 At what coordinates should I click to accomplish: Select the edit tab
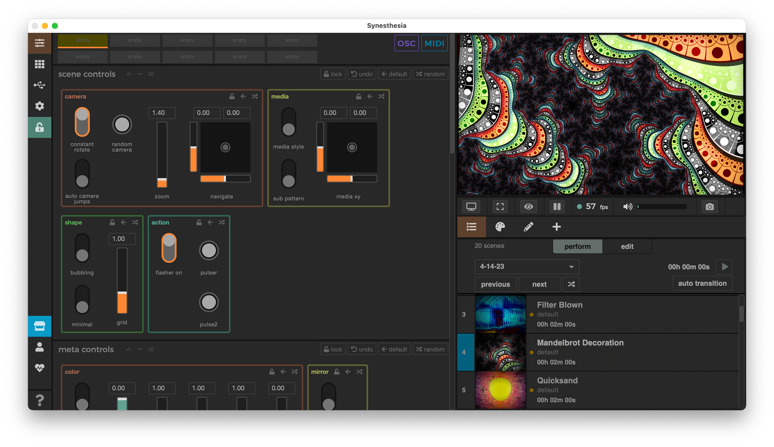[627, 246]
